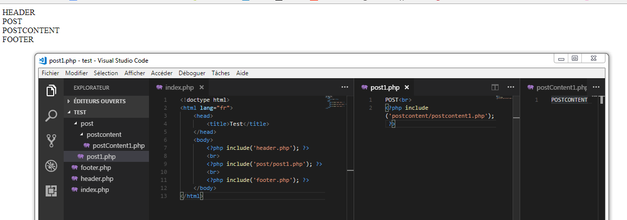Click line number 13 in index.php gutter

pyautogui.click(x=163, y=196)
